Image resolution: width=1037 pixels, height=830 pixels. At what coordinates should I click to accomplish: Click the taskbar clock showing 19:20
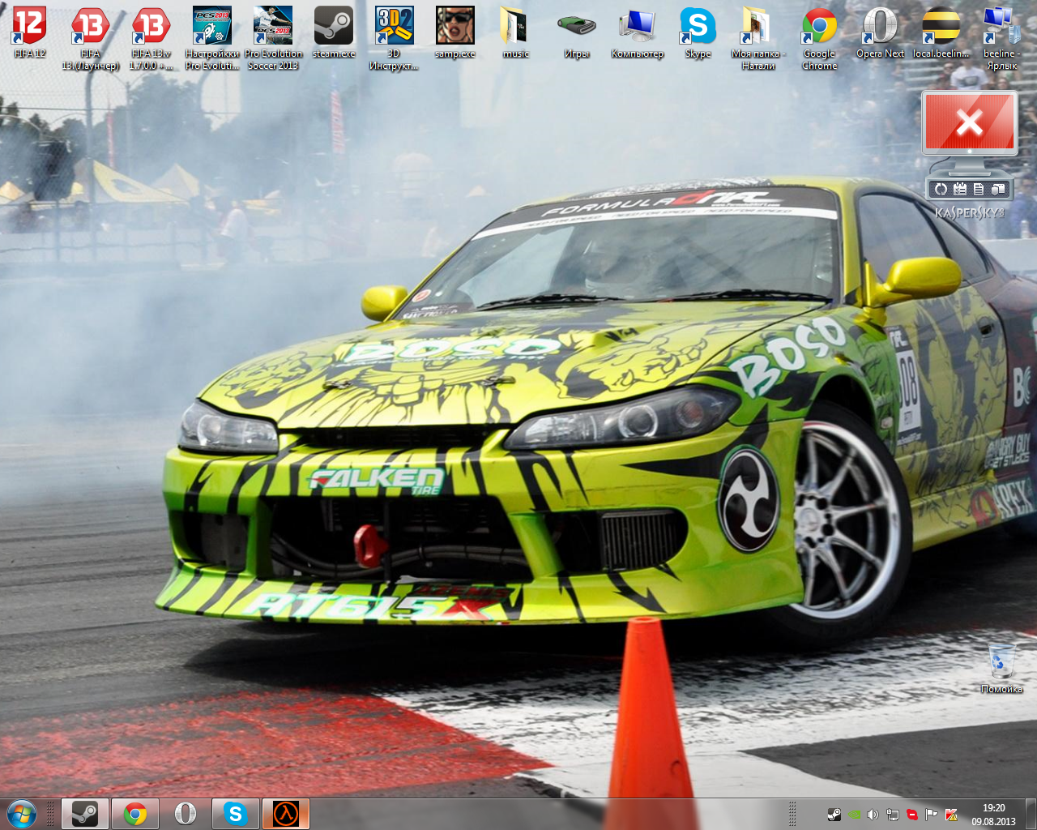[993, 814]
